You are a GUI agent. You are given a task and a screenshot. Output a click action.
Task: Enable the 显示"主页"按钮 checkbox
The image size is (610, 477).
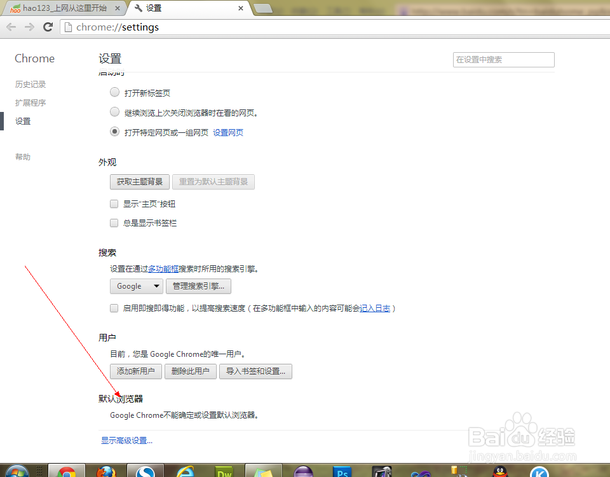tap(114, 204)
